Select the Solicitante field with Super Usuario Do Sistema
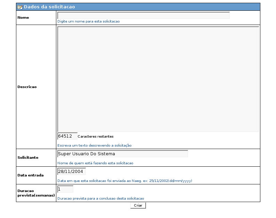This screenshot has height=218, width=276. (x=123, y=154)
